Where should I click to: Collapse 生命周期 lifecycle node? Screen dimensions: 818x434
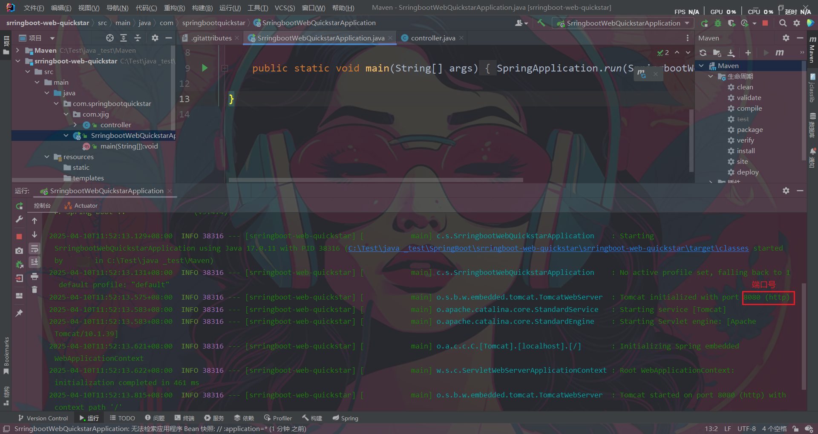(x=711, y=77)
